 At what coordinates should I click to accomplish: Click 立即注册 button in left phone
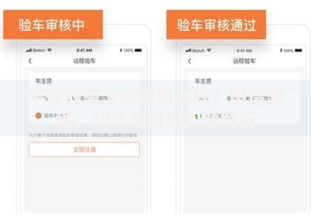pyautogui.click(x=84, y=150)
